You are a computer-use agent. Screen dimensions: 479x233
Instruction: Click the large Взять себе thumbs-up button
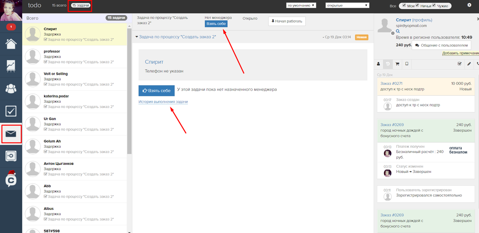[x=156, y=90]
